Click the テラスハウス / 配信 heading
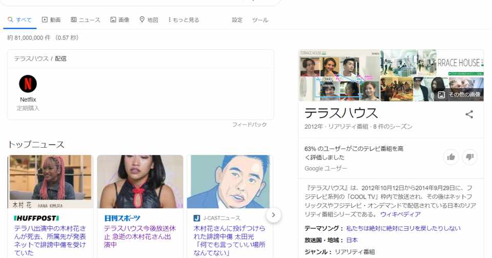492x258 pixels. click(x=40, y=58)
